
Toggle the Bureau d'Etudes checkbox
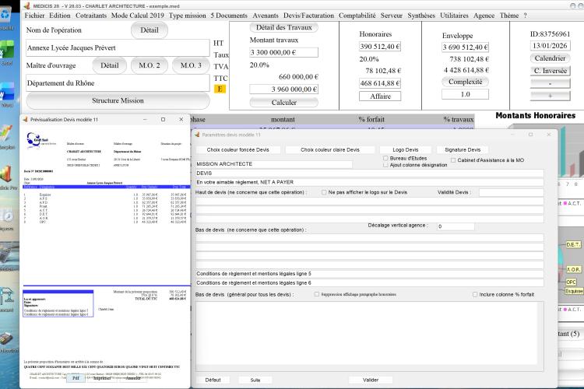click(x=385, y=158)
